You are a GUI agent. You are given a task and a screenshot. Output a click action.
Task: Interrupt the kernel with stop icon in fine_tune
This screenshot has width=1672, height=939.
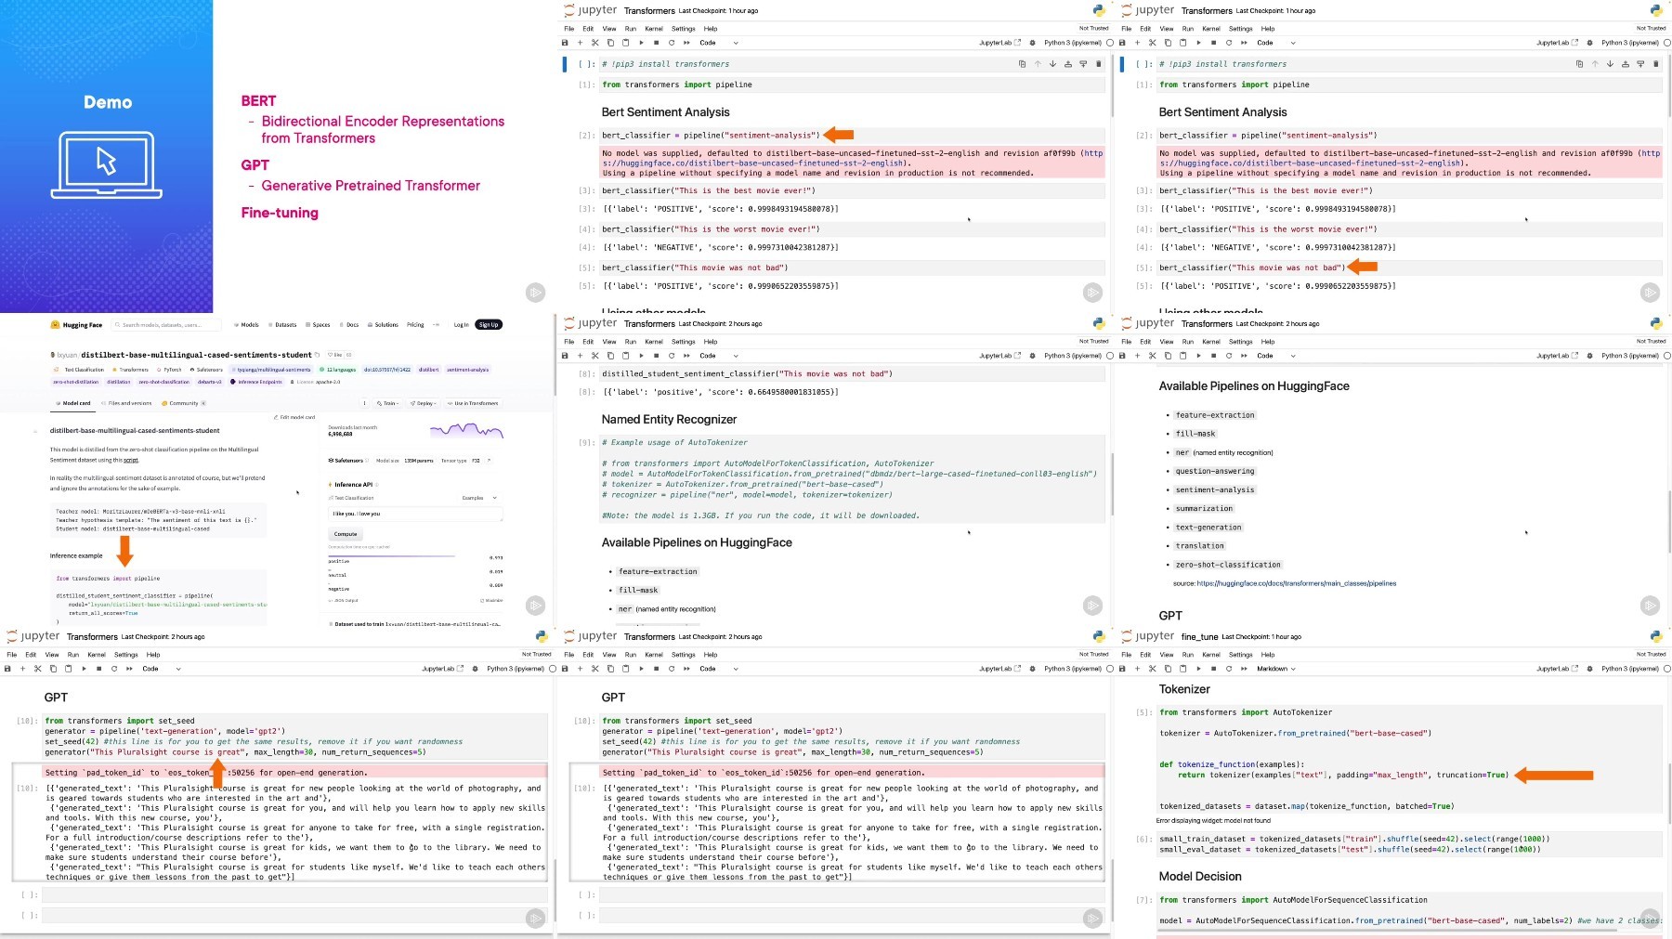(x=1213, y=669)
